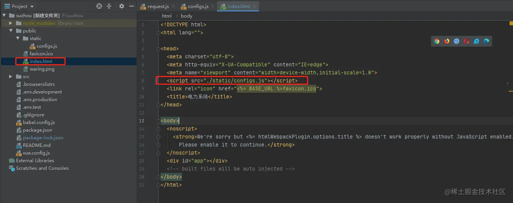Image resolution: width=513 pixels, height=203 pixels.
Task: Open Project panel settings gear
Action: 122,6
